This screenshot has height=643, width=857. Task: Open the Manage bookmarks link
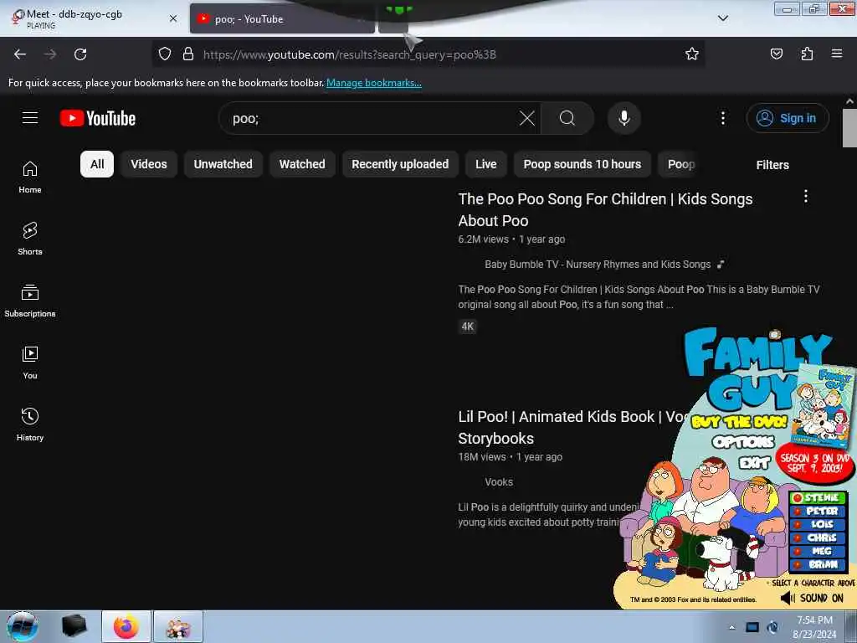click(x=374, y=83)
